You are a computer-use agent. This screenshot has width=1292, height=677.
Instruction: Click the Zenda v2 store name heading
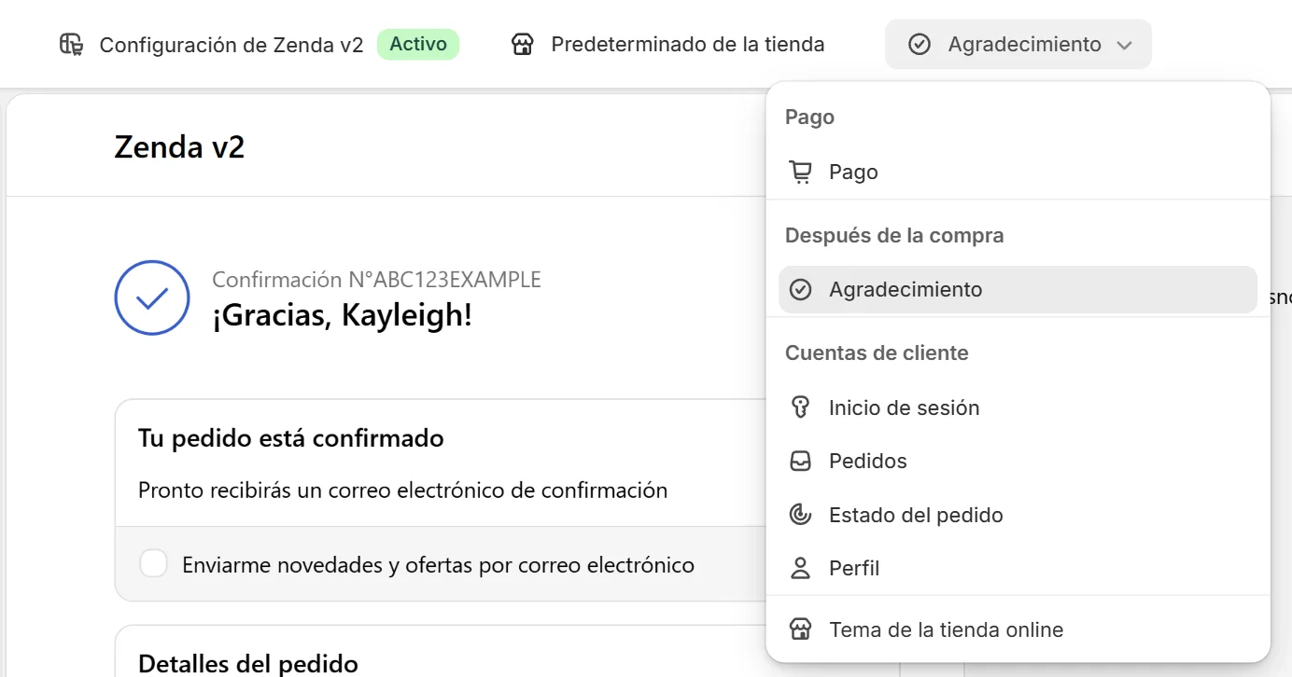click(179, 146)
